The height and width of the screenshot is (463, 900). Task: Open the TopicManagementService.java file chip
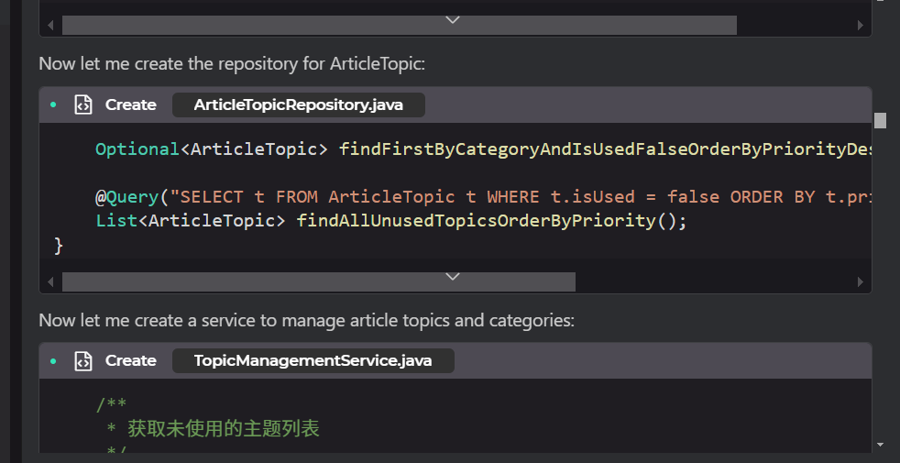coord(313,360)
